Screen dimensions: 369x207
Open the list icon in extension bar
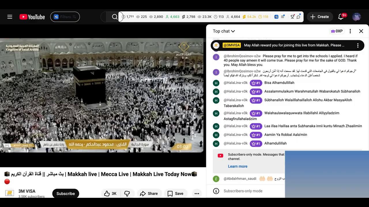tap(283, 17)
